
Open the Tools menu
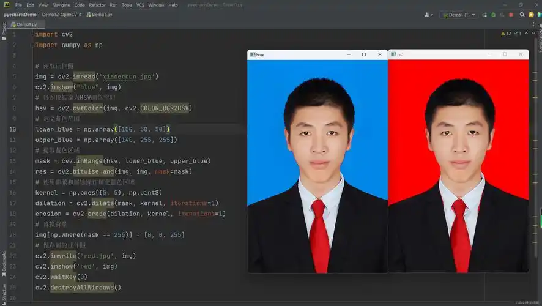[127, 5]
